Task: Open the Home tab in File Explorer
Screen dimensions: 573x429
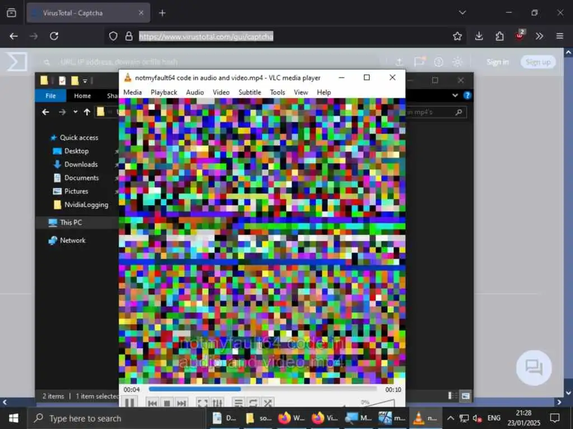Action: (x=82, y=96)
